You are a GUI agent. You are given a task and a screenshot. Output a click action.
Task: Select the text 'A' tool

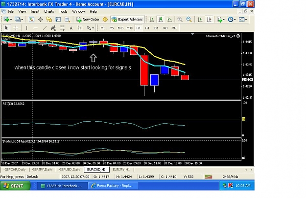(71, 28)
